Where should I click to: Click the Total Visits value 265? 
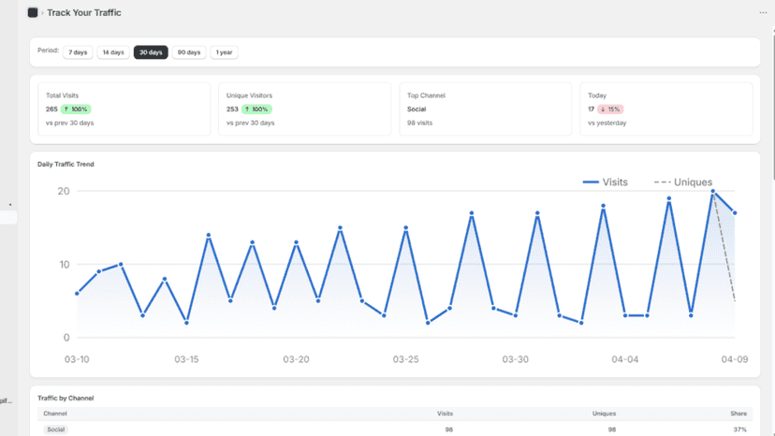point(51,109)
